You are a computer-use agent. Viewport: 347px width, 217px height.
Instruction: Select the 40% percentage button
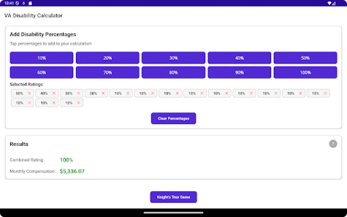239,58
